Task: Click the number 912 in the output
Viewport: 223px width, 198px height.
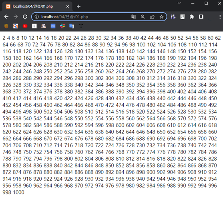Action: pos(213,172)
